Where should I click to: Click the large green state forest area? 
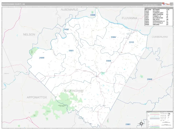click(63, 104)
